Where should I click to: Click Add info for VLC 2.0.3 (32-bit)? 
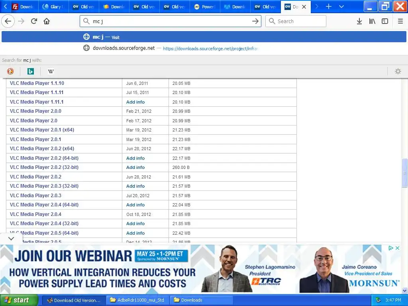click(x=135, y=186)
